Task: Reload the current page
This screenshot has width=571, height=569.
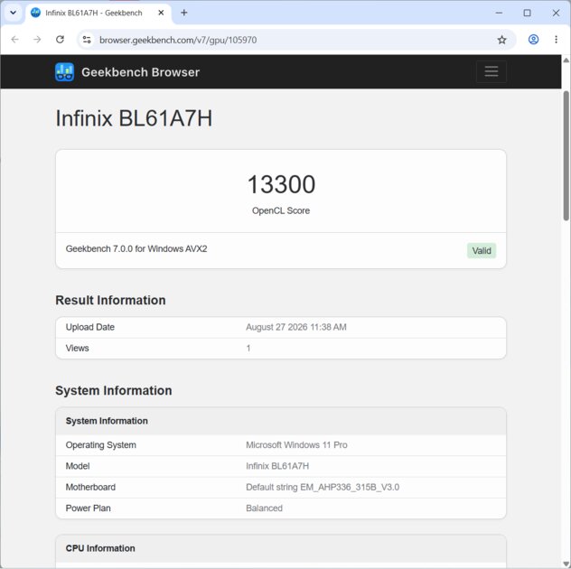Action: click(61, 40)
